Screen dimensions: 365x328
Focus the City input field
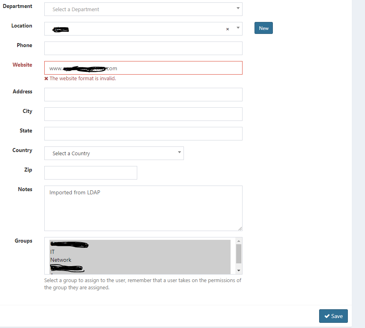tap(143, 114)
